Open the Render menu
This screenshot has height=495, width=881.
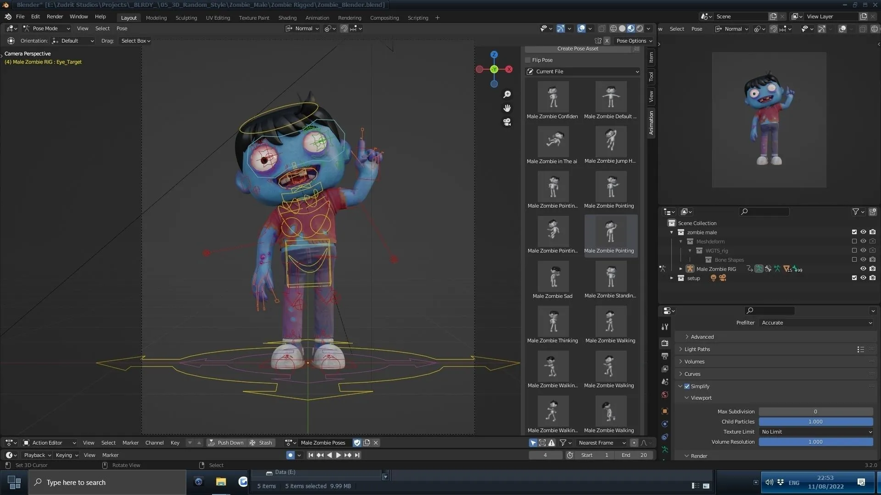coord(55,16)
